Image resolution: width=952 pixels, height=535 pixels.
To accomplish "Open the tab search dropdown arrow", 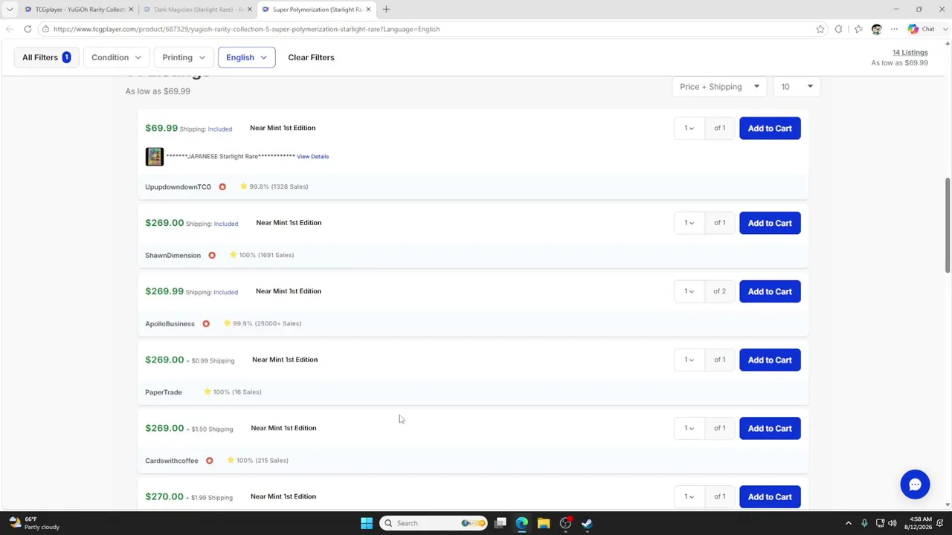I will 10,10.
